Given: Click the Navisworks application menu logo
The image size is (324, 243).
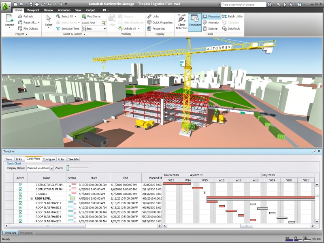Looking at the screenshot, I should (x=6, y=6).
